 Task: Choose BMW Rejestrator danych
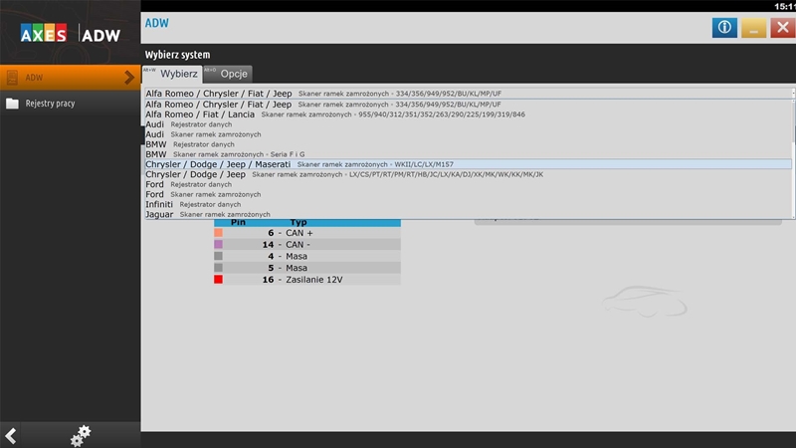tap(468, 144)
